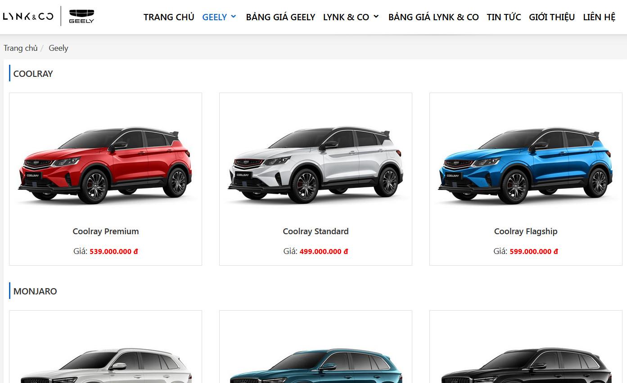Open BẢNG GIÁ GEELY menu item
The image size is (627, 383).
pyautogui.click(x=280, y=17)
